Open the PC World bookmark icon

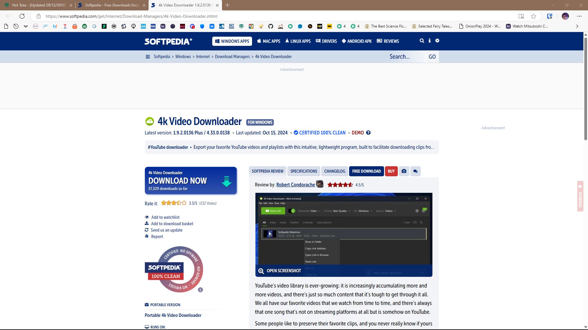coord(232,26)
